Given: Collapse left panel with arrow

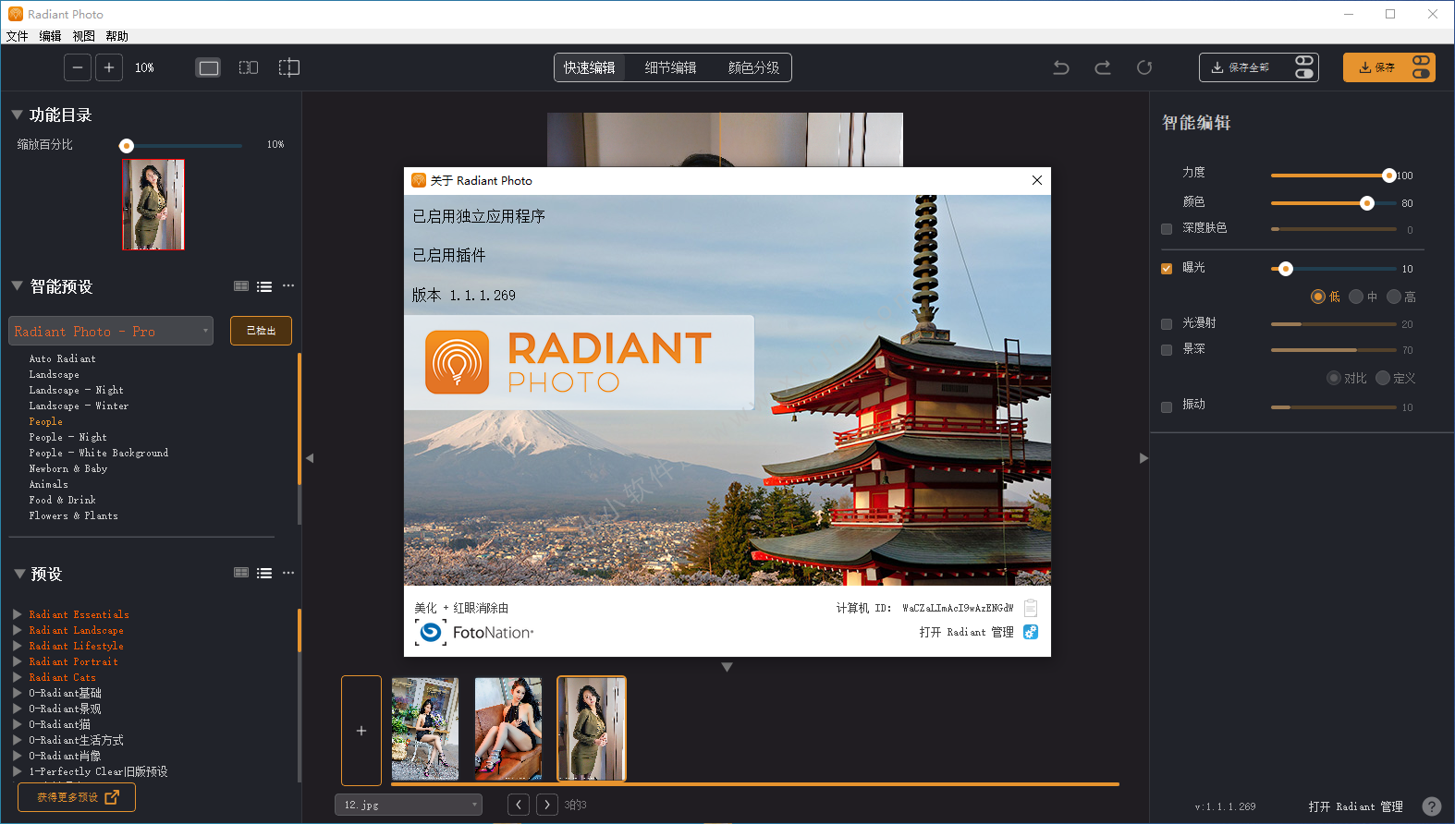Looking at the screenshot, I should tap(310, 458).
